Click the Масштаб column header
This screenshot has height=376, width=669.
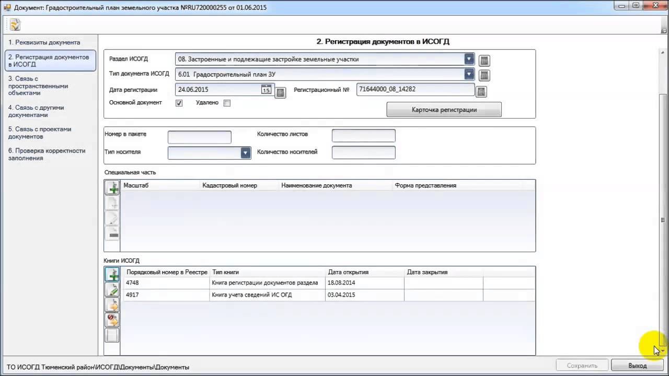click(136, 185)
